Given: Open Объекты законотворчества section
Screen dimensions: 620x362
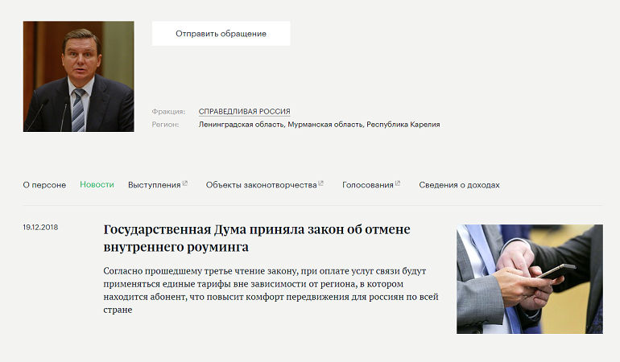Looking at the screenshot, I should coord(261,185).
